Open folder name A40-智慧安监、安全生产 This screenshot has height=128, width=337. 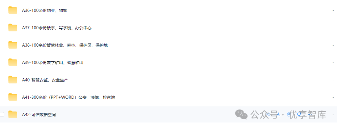coord(45,80)
